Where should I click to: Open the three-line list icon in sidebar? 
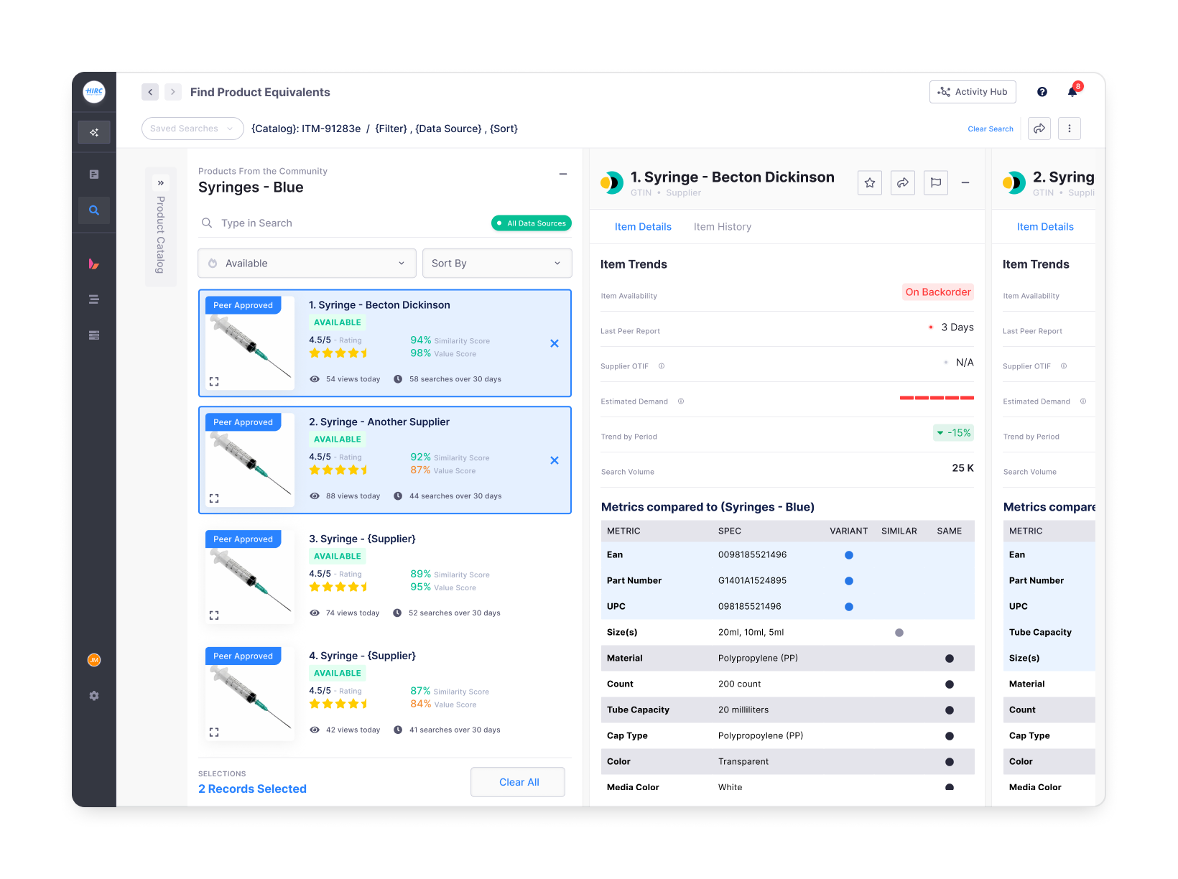click(94, 299)
